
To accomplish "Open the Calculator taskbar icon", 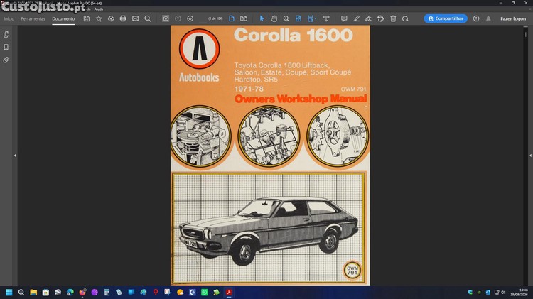I will 107,293.
